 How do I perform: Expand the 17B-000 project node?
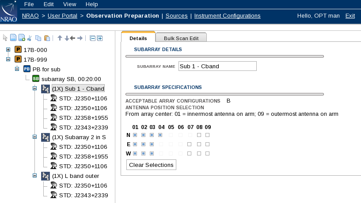click(8, 49)
